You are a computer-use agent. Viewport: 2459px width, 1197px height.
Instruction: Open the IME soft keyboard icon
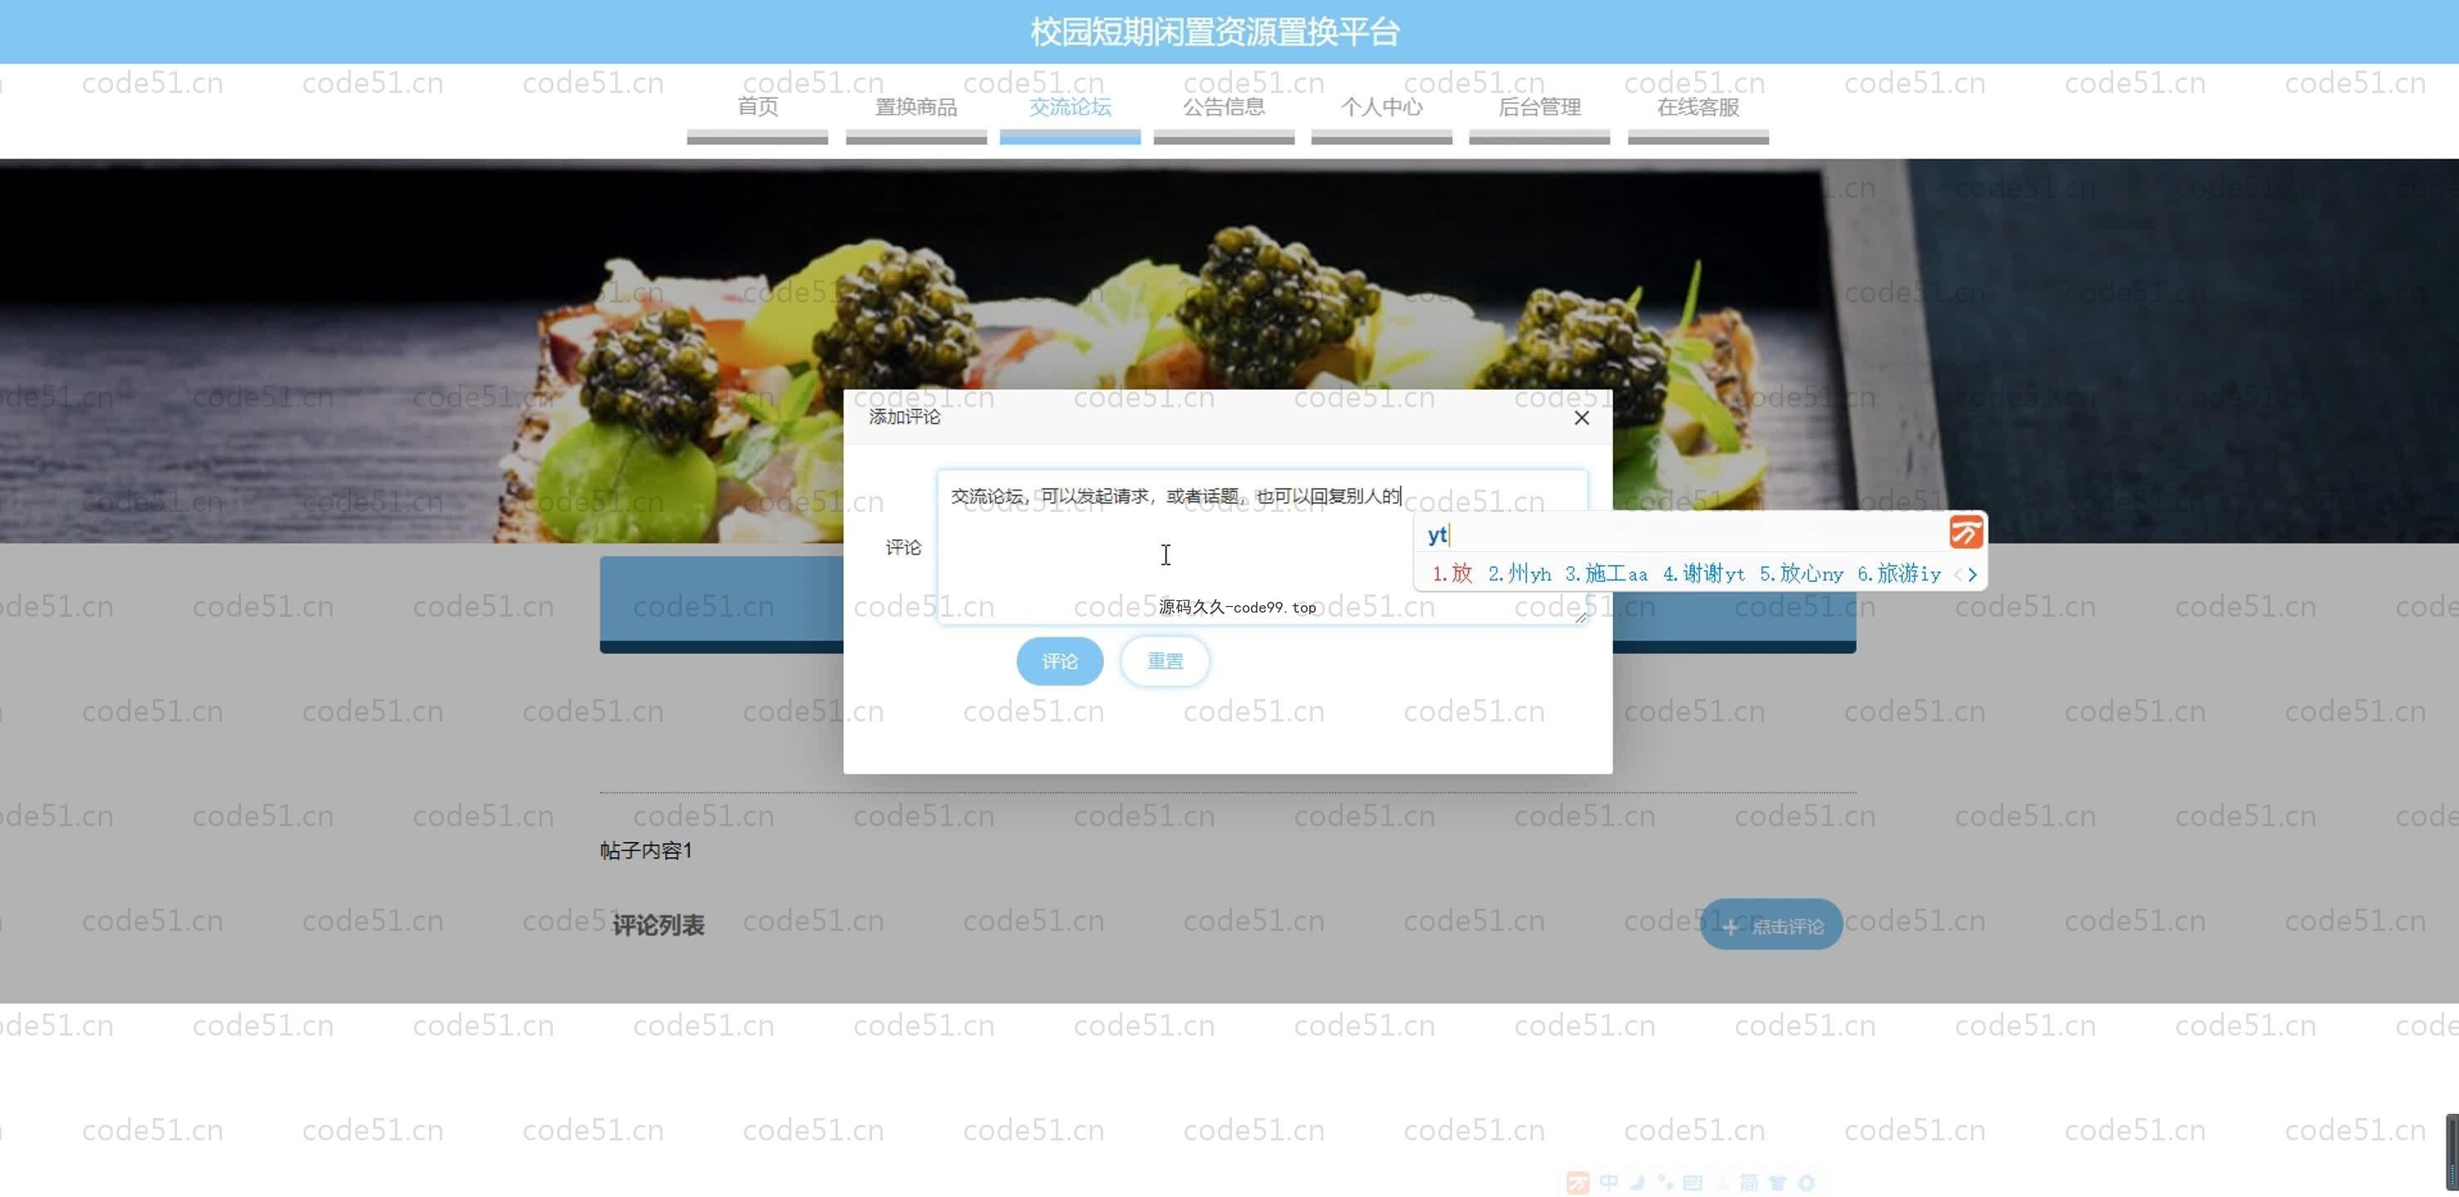(x=1693, y=1184)
